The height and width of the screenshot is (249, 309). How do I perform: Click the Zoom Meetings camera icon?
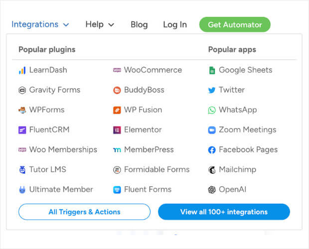click(x=212, y=130)
